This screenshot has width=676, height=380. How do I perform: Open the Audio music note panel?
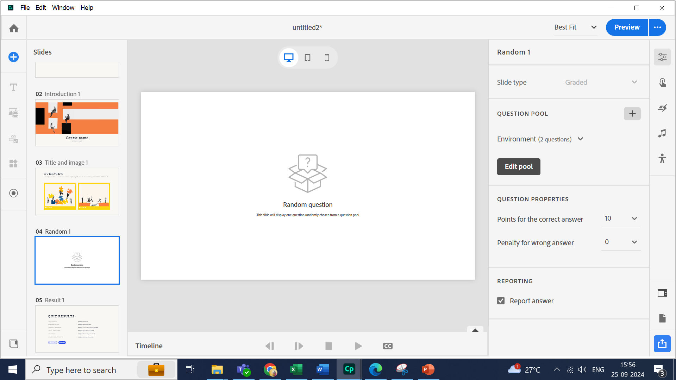(x=662, y=133)
